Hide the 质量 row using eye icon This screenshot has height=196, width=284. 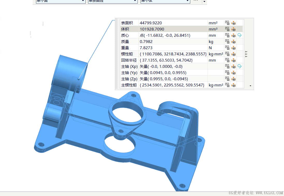click(x=234, y=41)
